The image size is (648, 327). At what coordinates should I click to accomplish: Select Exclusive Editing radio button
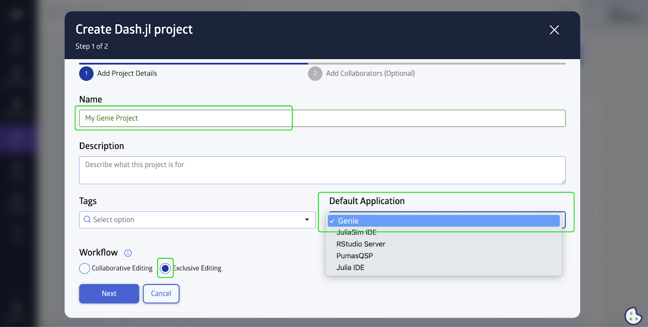165,268
